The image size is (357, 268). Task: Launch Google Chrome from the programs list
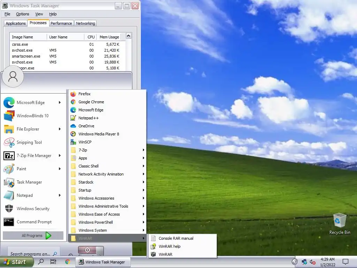point(107,102)
